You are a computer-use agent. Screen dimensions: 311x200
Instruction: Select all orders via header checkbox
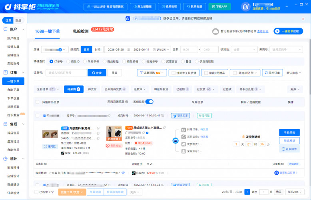click(37, 102)
